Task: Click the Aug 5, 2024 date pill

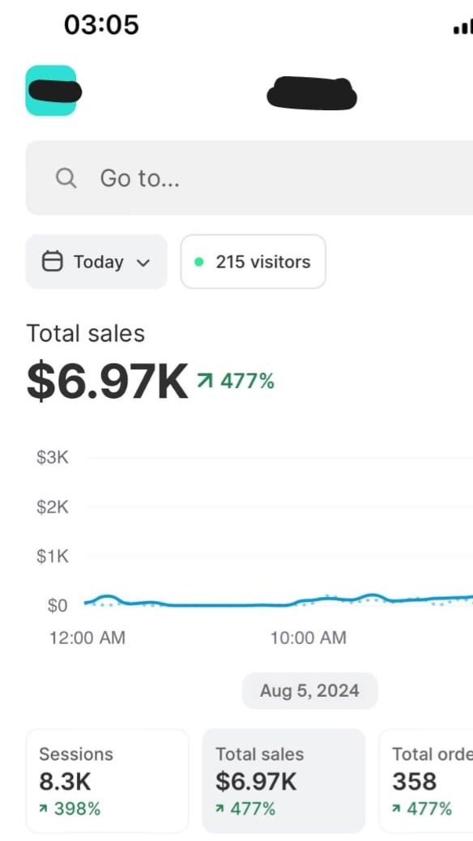Action: pyautogui.click(x=310, y=691)
